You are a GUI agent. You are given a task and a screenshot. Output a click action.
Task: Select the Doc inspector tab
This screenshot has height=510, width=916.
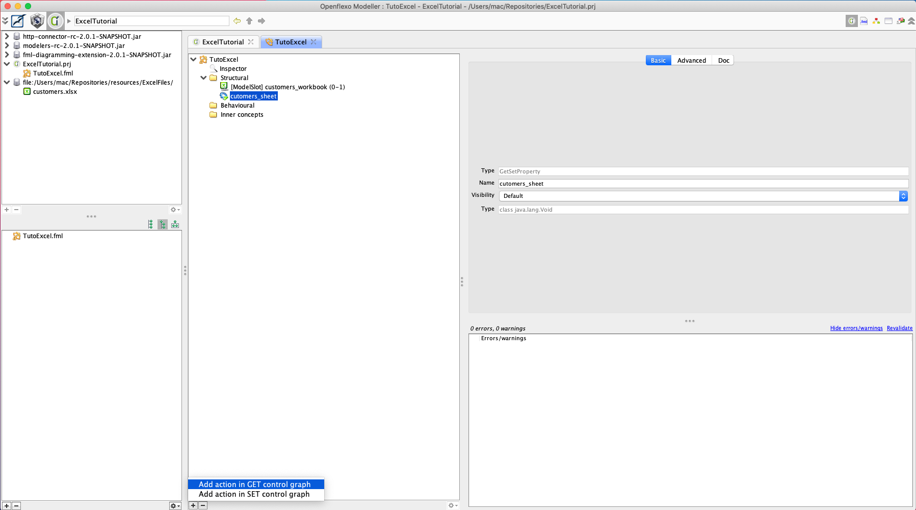[x=723, y=60]
